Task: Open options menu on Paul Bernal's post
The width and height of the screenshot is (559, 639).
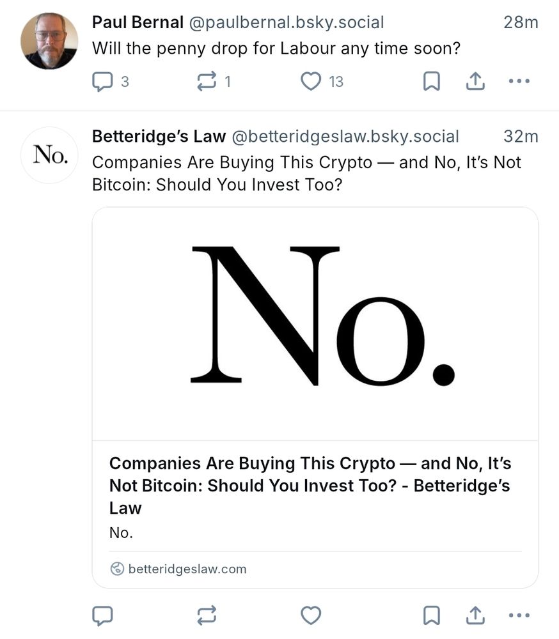Action: point(519,81)
